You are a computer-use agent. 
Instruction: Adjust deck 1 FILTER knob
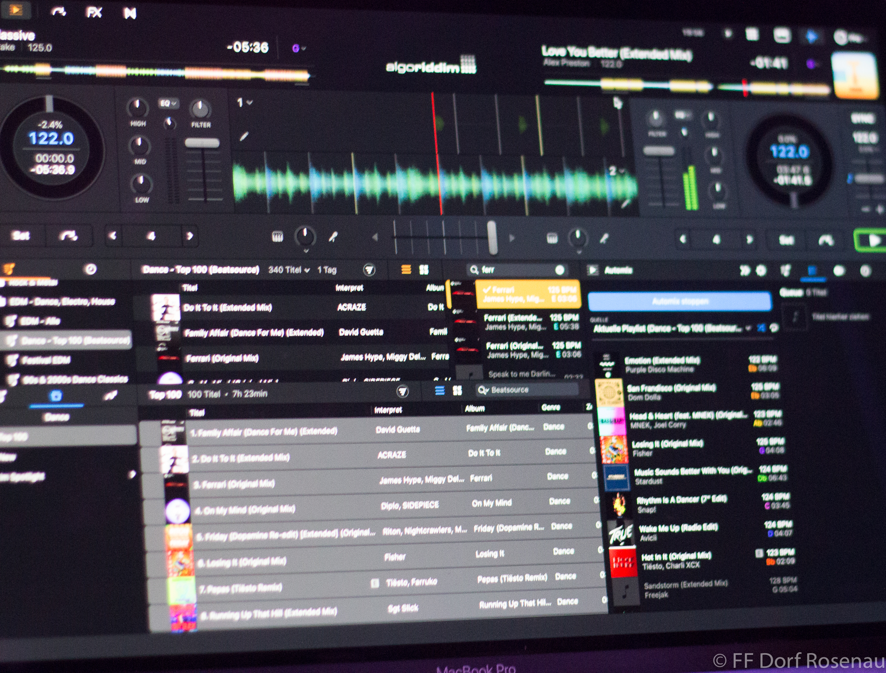[x=200, y=109]
